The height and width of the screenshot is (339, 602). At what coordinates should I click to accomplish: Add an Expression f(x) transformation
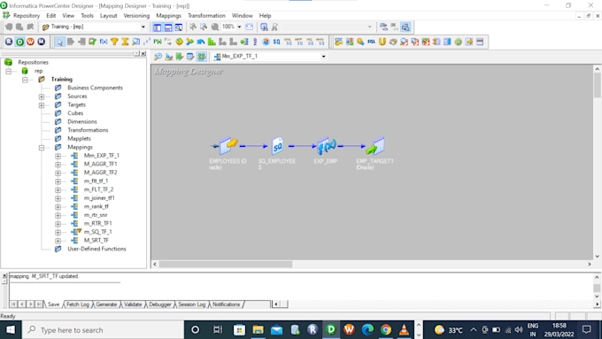click(104, 42)
